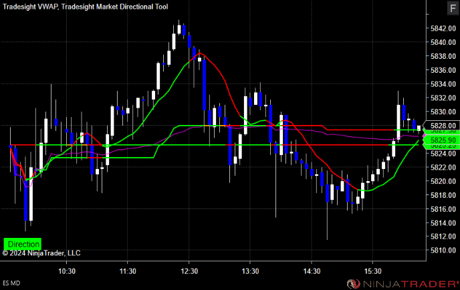460x290 pixels.
Task: Click the 14:30 time axis label
Action: [x=312, y=271]
